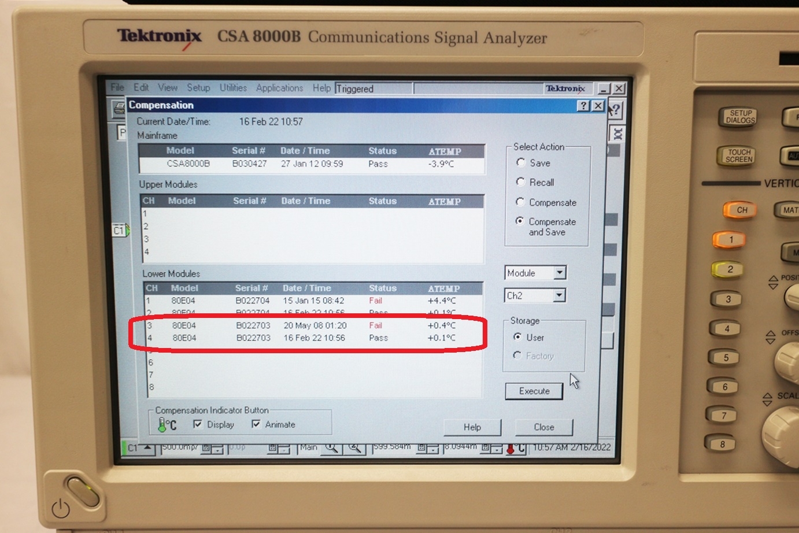Click the Lower Modules Status column header
This screenshot has height=533, width=799.
[383, 288]
